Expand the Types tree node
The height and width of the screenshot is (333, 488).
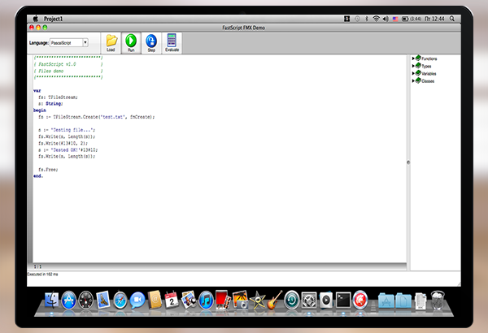pos(413,66)
